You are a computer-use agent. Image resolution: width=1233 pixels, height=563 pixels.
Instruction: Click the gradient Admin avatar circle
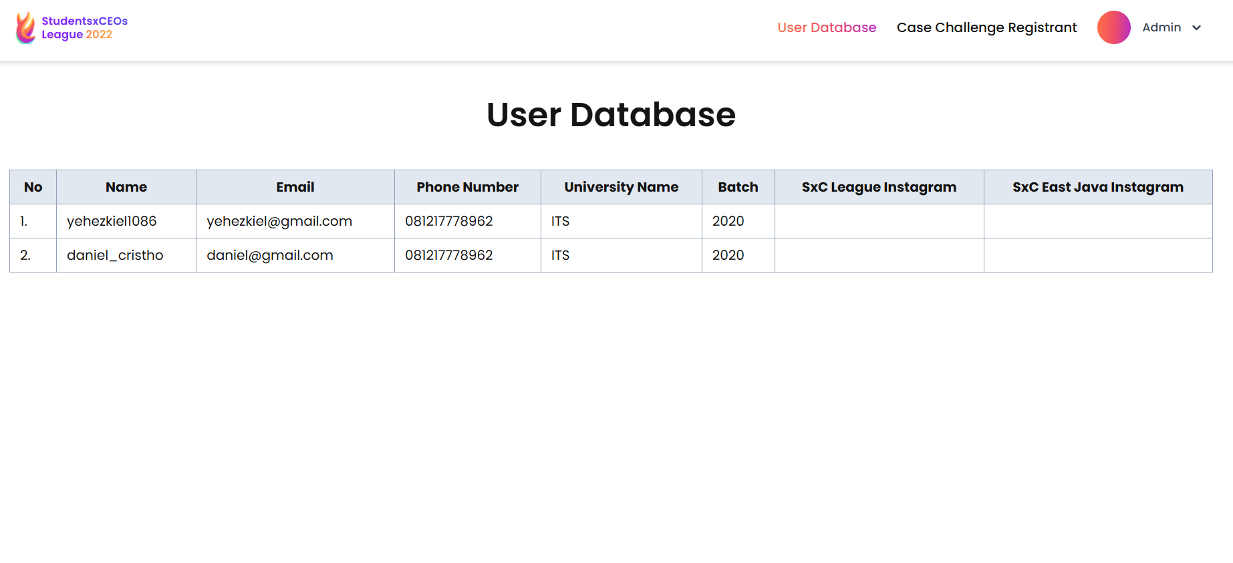[1113, 27]
